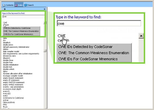
Task: Select the exit() index entry
Action: pos(5,96)
